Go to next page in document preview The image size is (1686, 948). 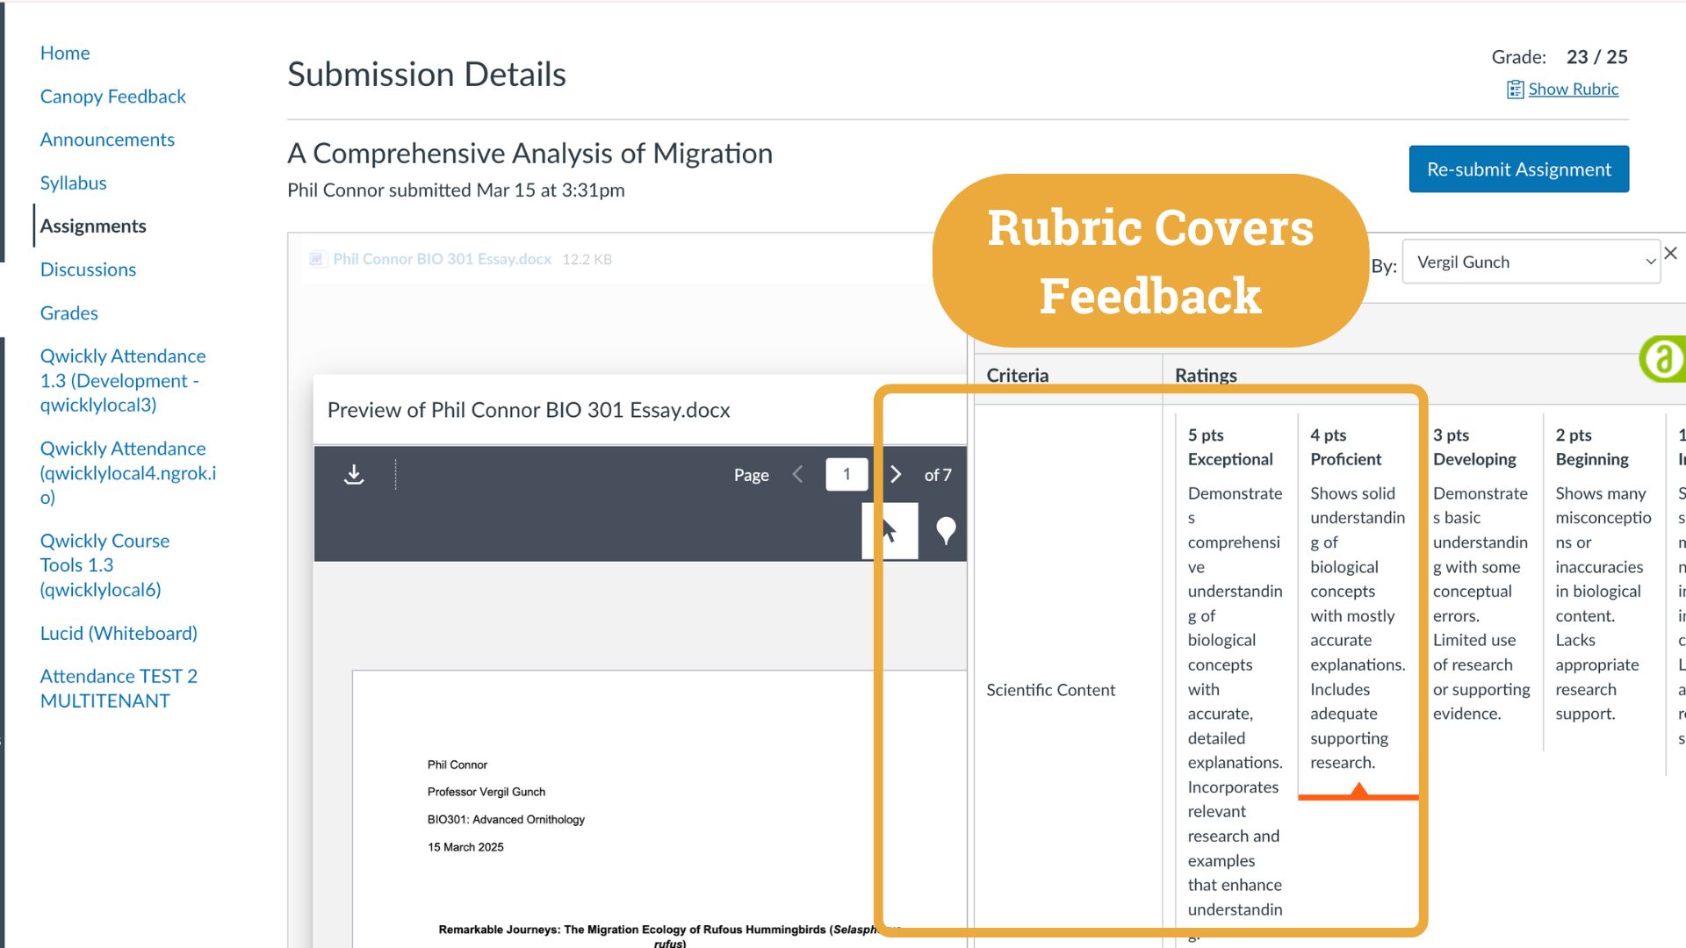896,475
